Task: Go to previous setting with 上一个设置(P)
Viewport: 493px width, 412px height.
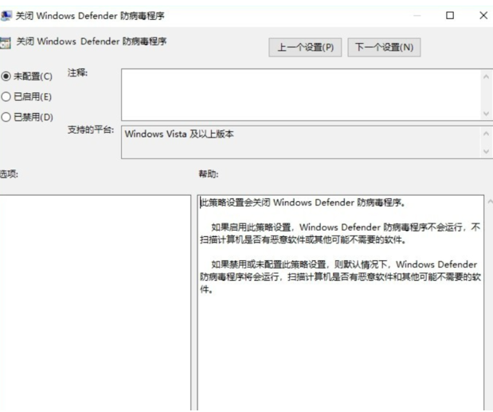Action: (x=305, y=48)
